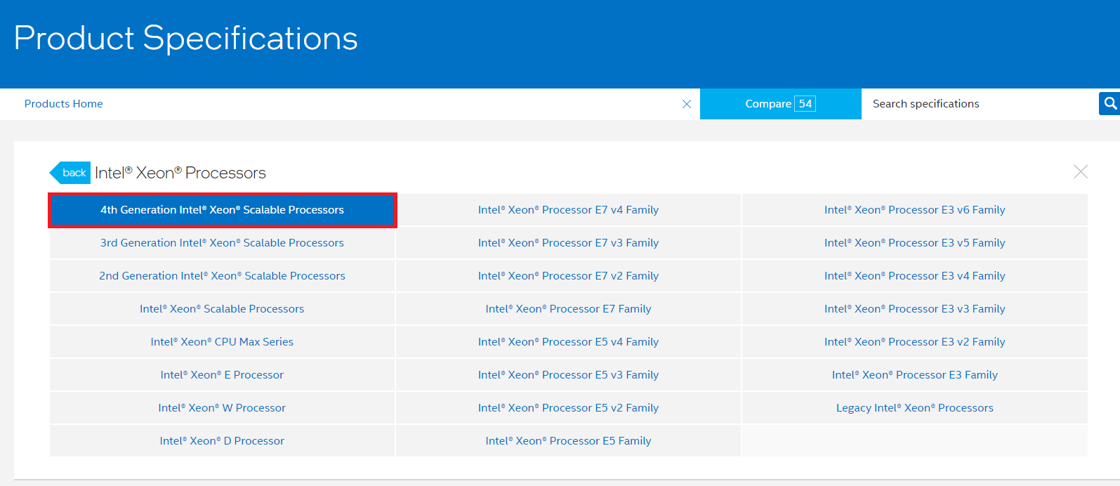
Task: Select 4th Generation Intel Xeon Scalable Processors
Action: 222,210
